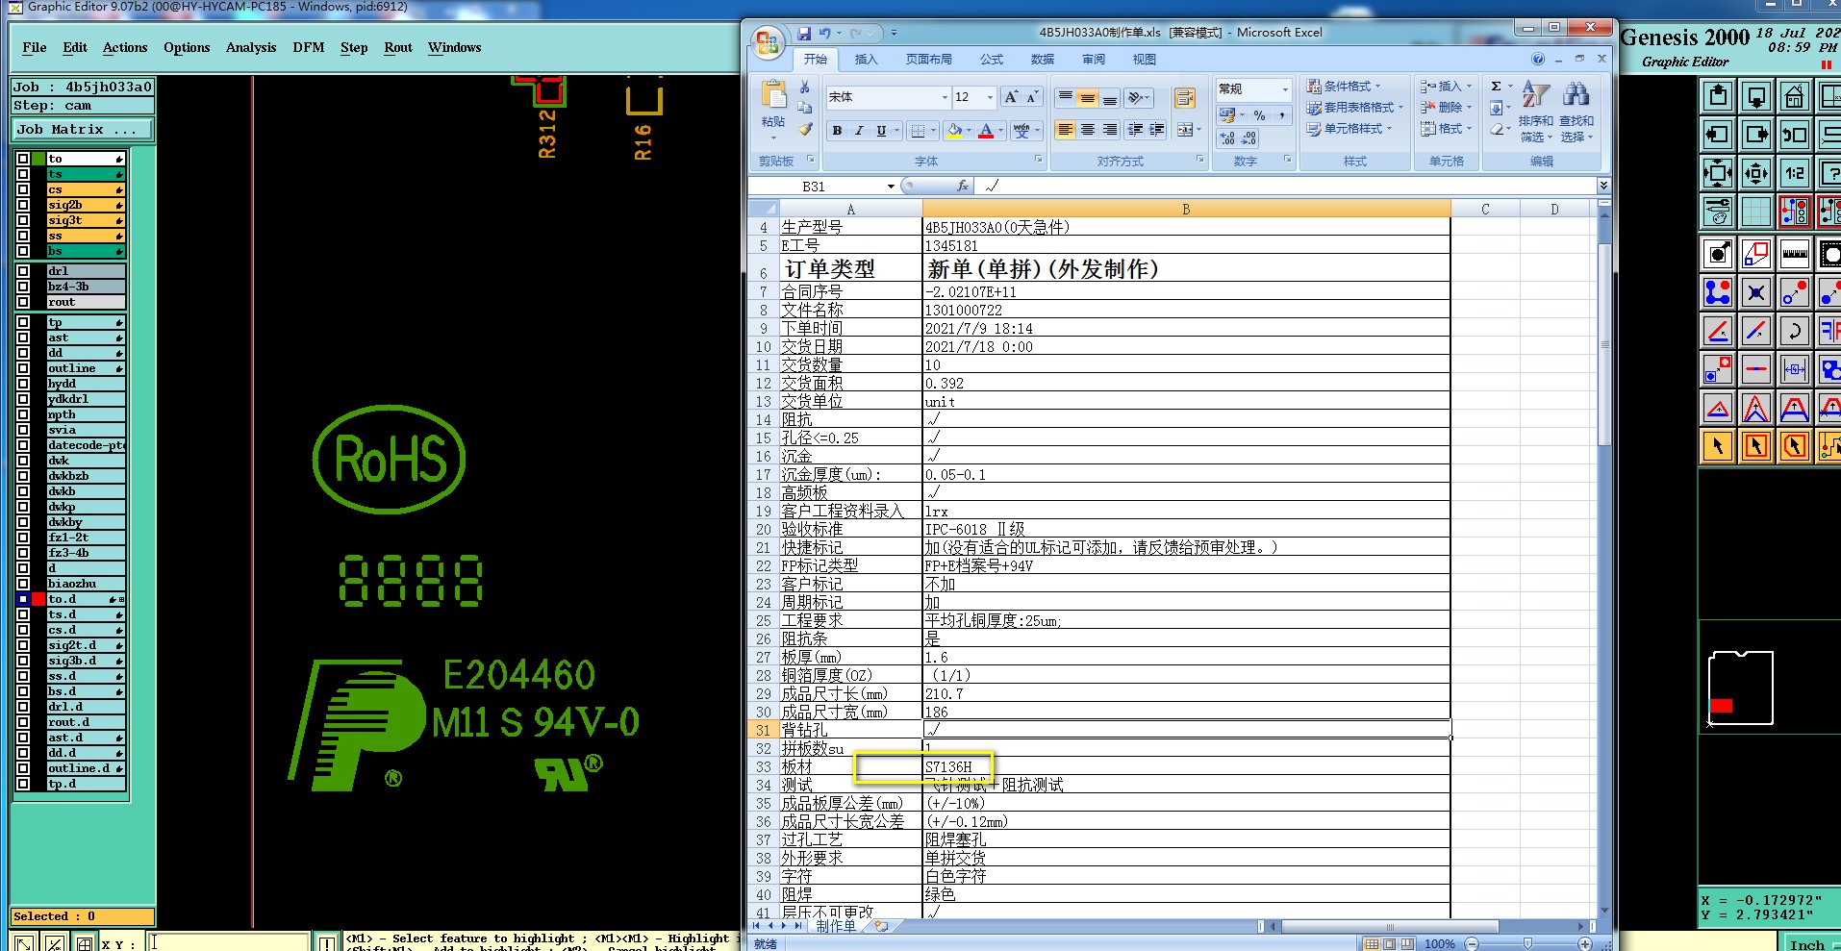Image resolution: width=1841 pixels, height=951 pixels.
Task: Open the number format dropdown 常规
Action: 1285,89
